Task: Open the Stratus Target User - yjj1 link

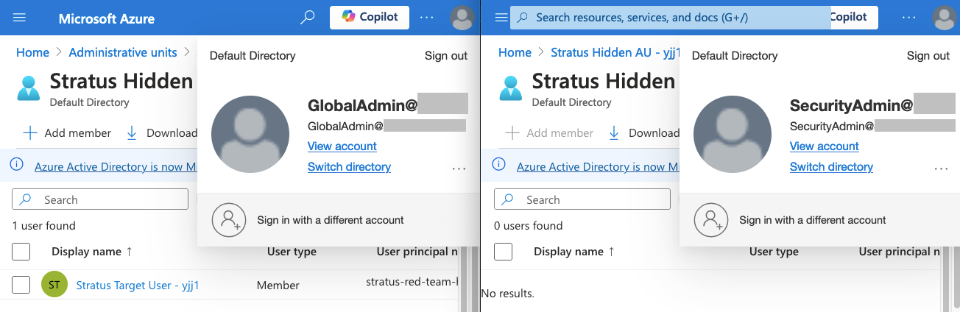Action: (x=138, y=286)
